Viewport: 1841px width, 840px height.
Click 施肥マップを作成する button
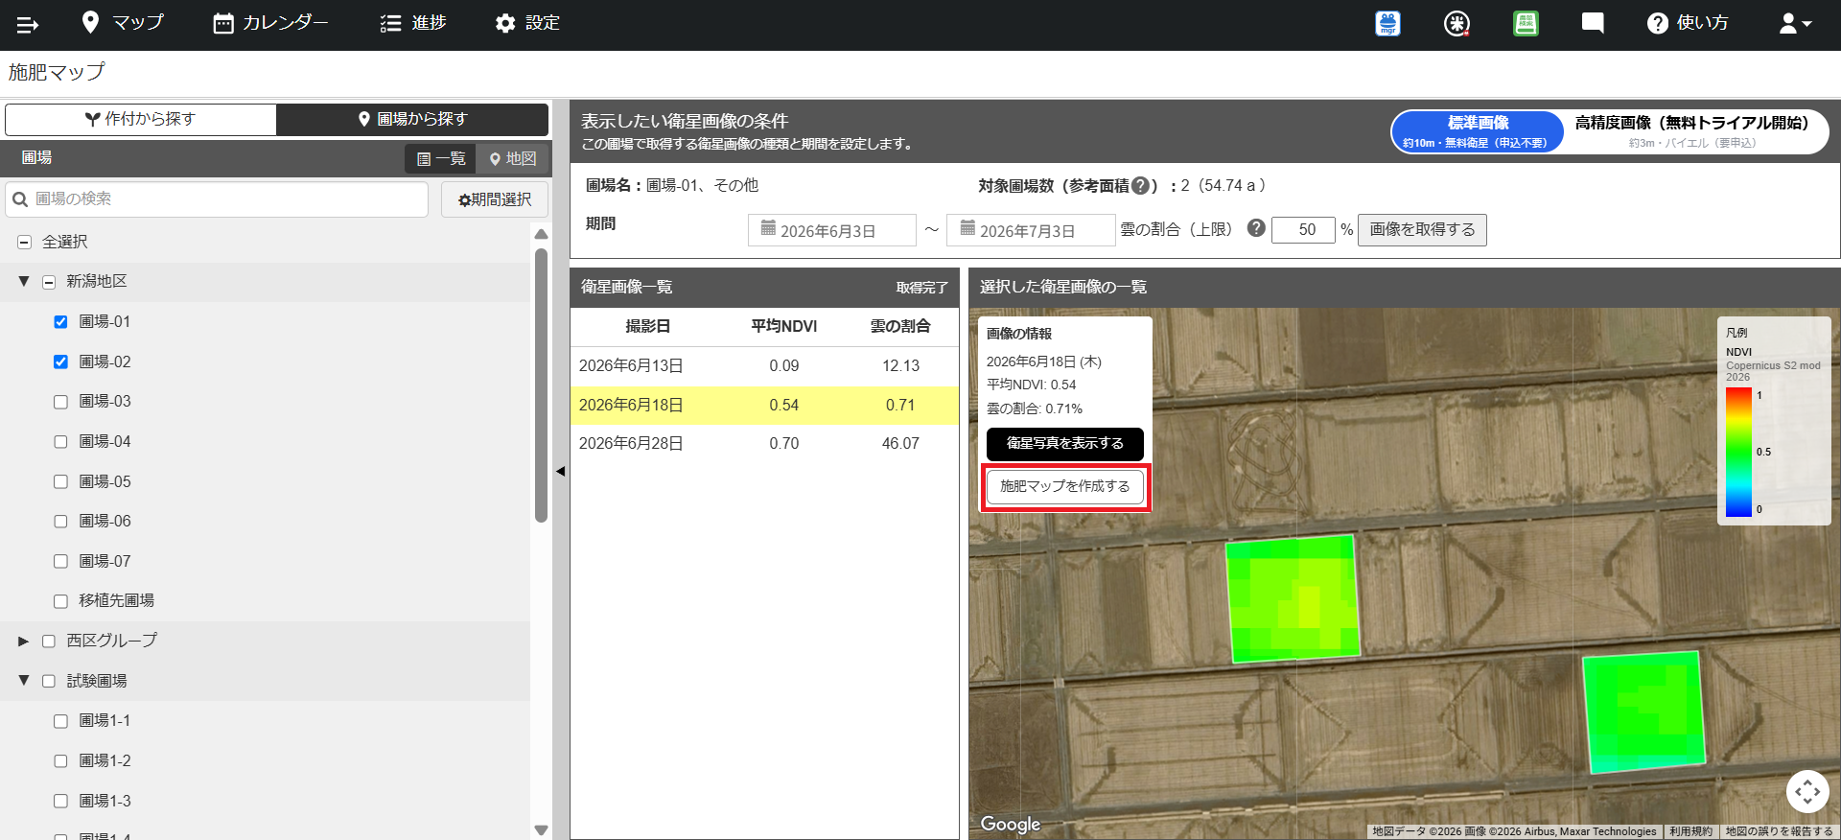point(1064,487)
